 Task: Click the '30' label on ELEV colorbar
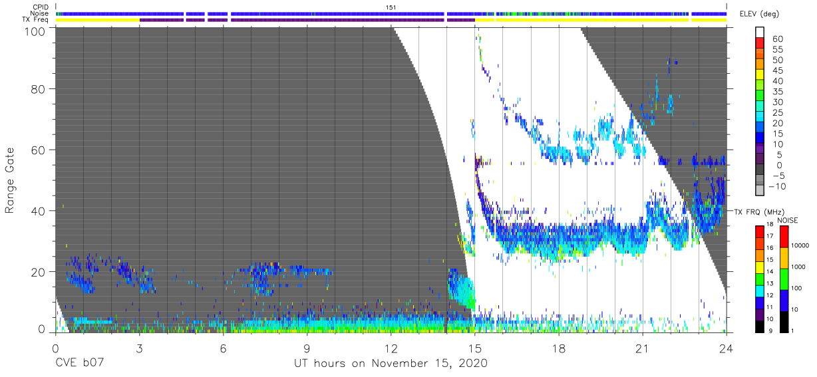point(778,102)
